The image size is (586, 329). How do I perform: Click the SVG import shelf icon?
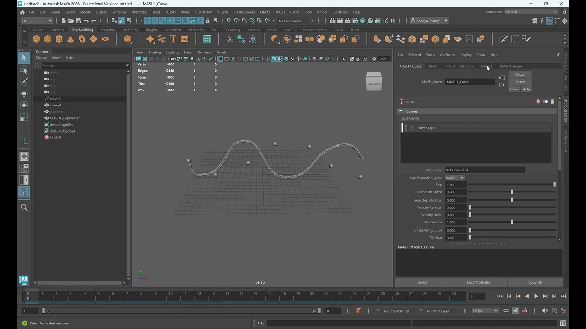[x=184, y=39]
